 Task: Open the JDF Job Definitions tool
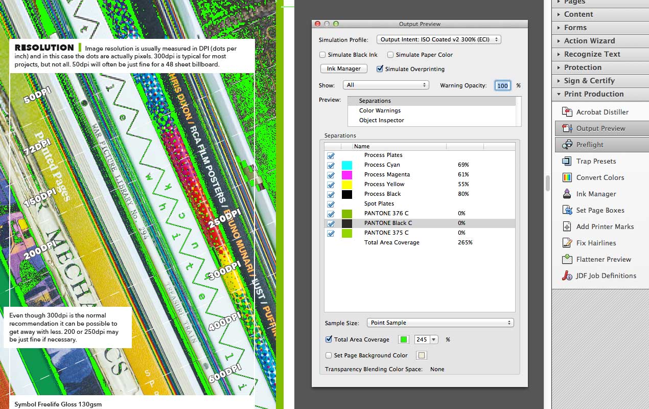tap(606, 276)
